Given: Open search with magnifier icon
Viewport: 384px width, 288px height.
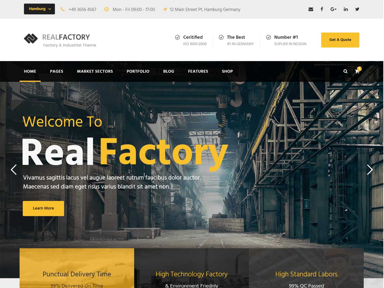Looking at the screenshot, I should [345, 71].
